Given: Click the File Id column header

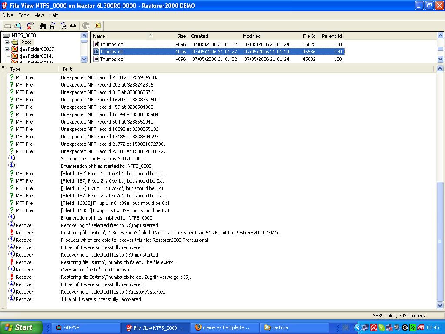Looking at the screenshot, I should click(309, 36).
